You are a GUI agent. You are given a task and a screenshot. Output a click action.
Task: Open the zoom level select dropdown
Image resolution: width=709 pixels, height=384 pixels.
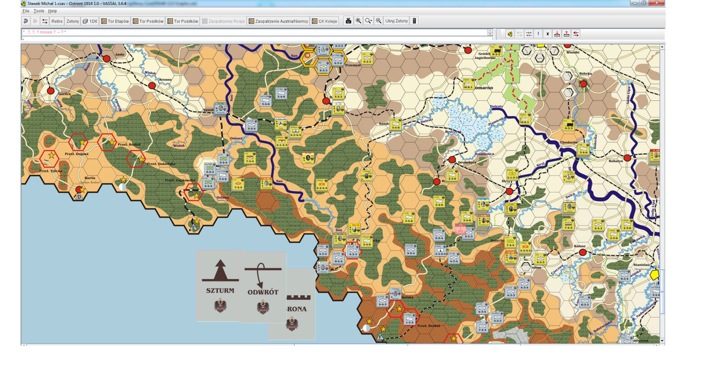click(x=368, y=21)
